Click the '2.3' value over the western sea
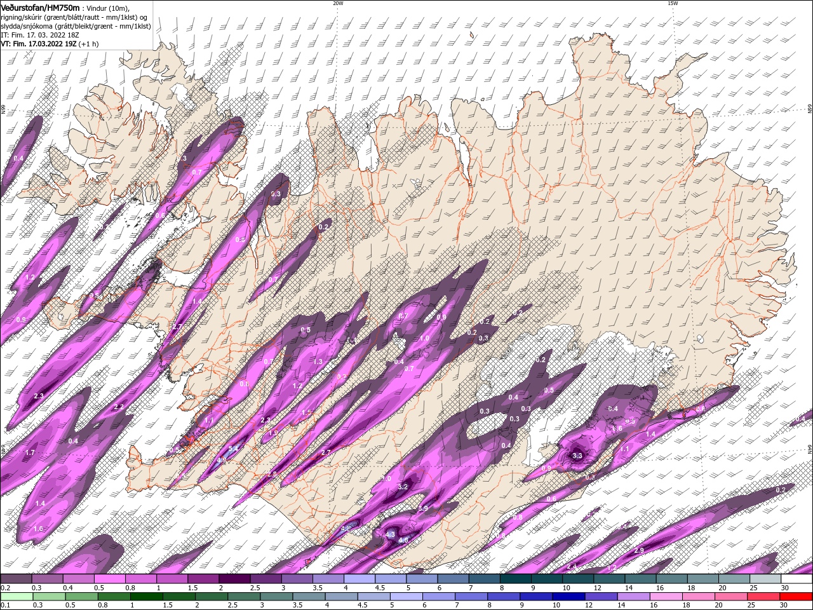This screenshot has width=813, height=610. [x=39, y=396]
